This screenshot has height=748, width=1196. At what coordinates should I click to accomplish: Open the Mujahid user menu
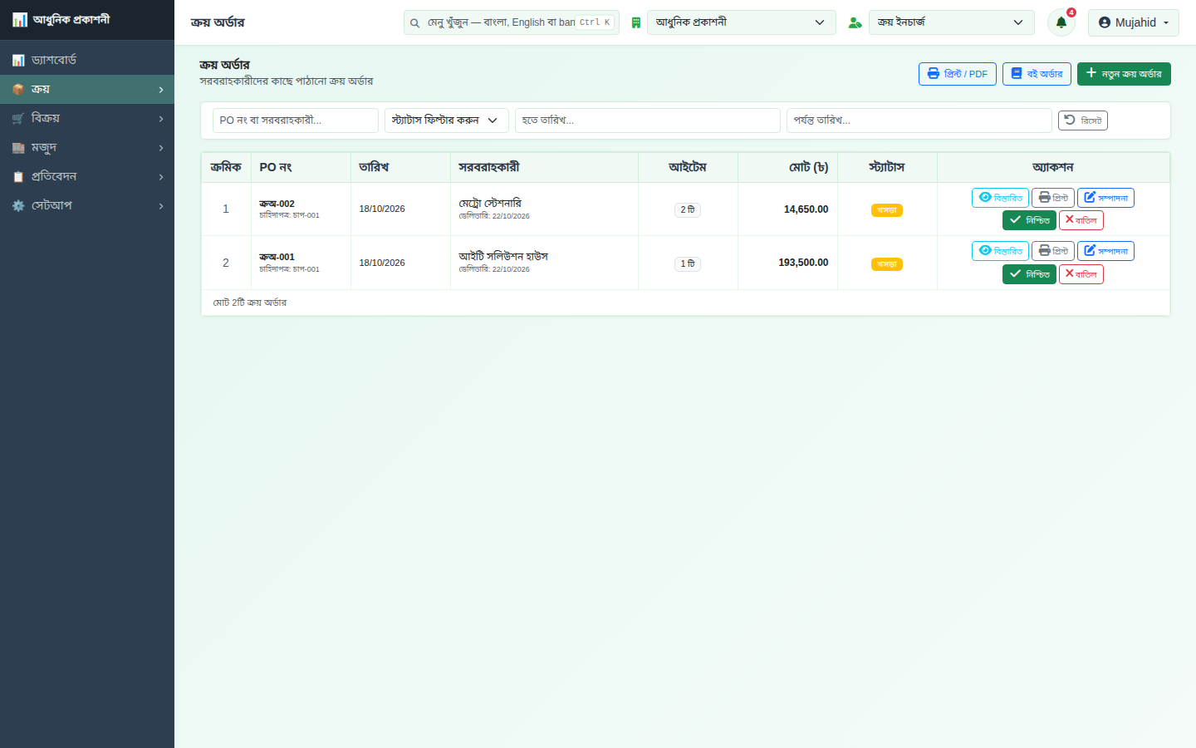(x=1133, y=22)
